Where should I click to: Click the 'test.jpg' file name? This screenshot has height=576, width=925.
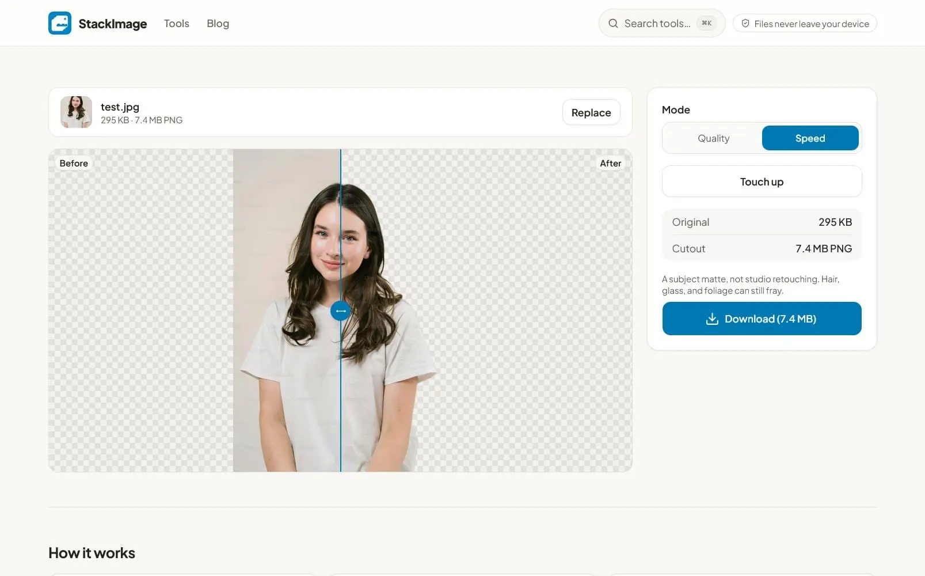point(120,107)
